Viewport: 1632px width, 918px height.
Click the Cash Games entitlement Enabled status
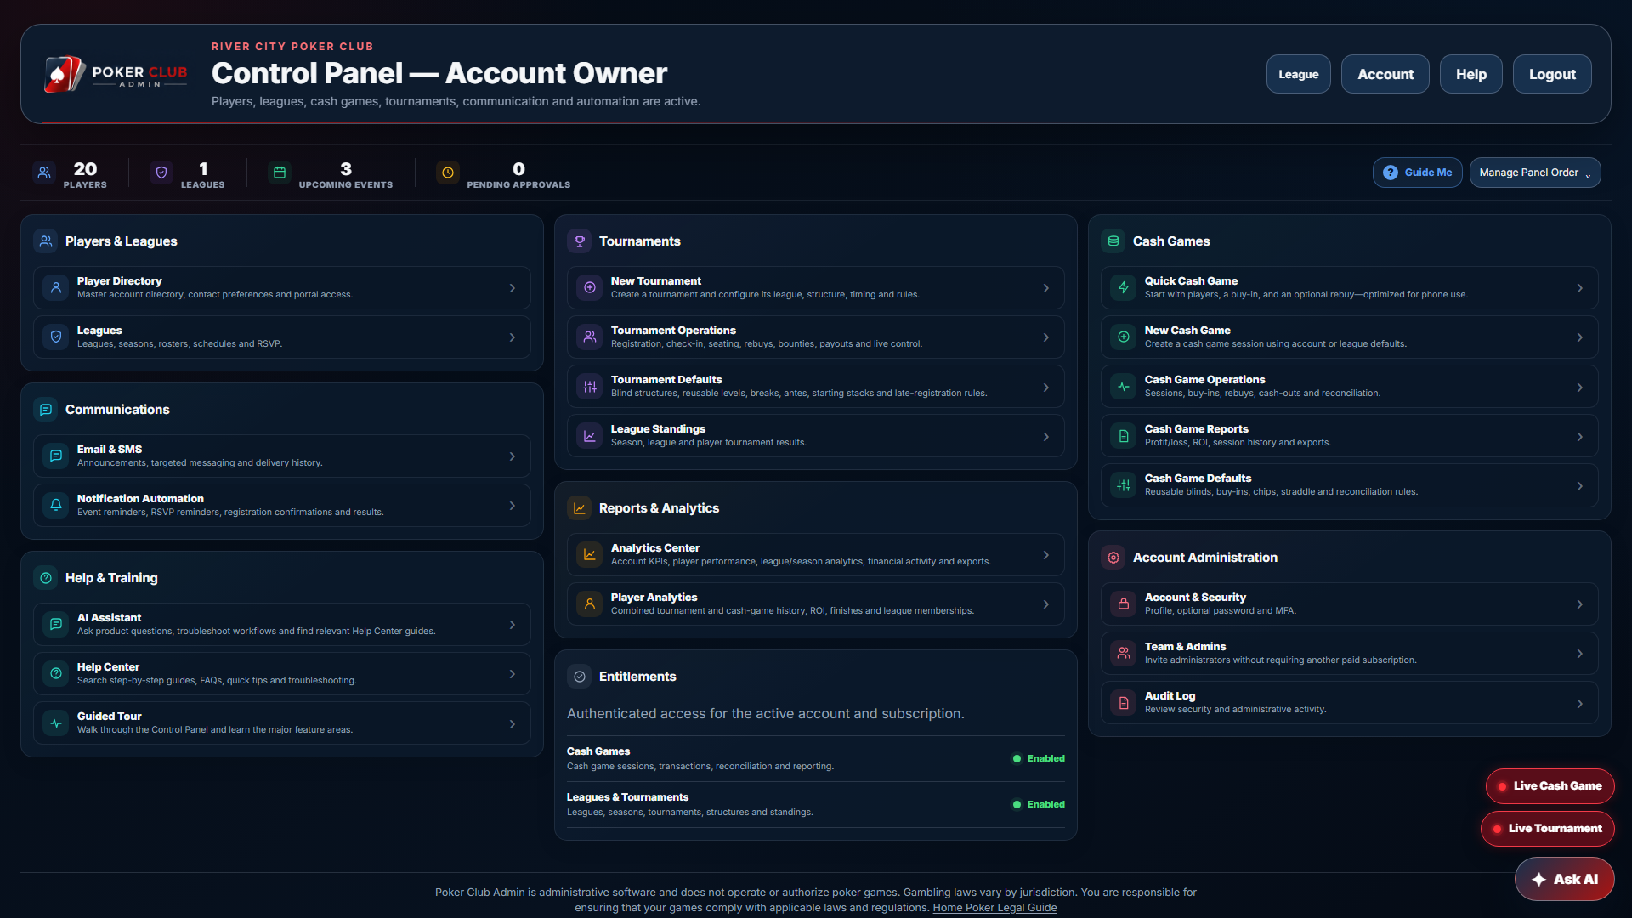coord(1039,758)
